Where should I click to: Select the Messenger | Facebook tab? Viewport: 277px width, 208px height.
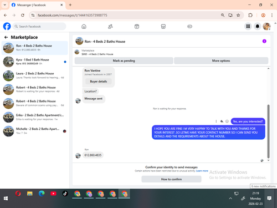click(37, 5)
